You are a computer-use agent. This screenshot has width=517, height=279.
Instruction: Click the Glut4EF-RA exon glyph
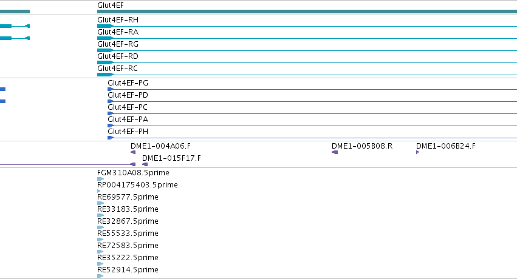coord(105,38)
